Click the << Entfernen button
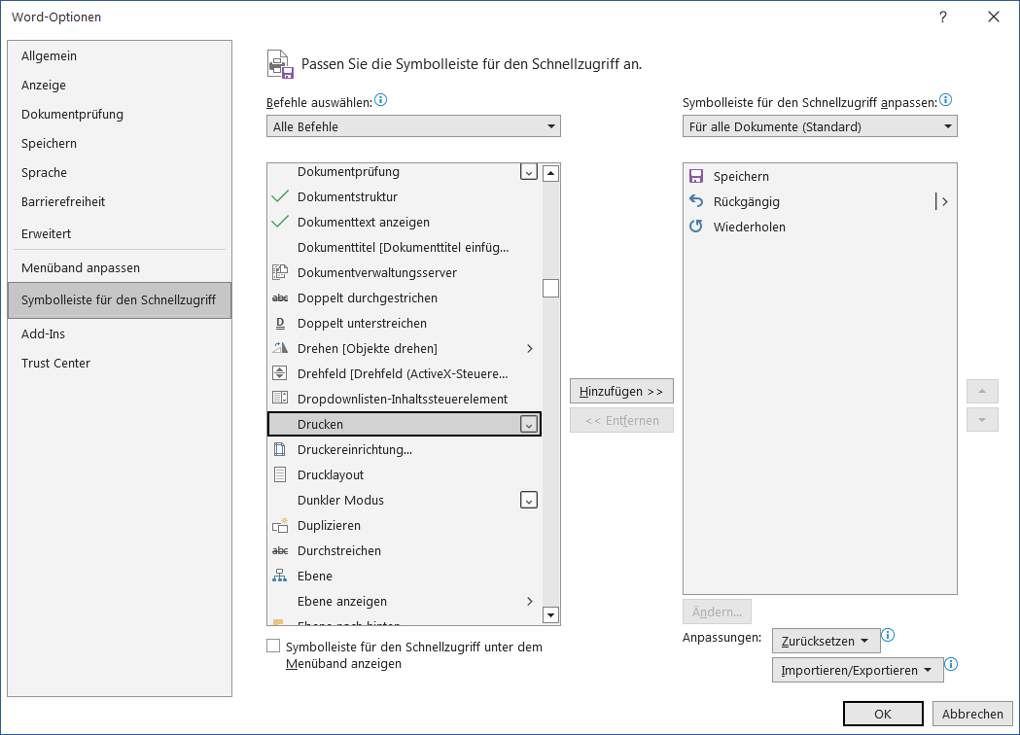The image size is (1020, 735). (621, 420)
